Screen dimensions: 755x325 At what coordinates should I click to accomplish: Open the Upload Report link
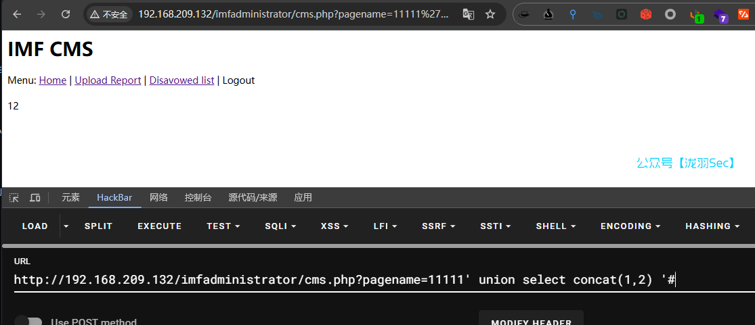point(108,80)
